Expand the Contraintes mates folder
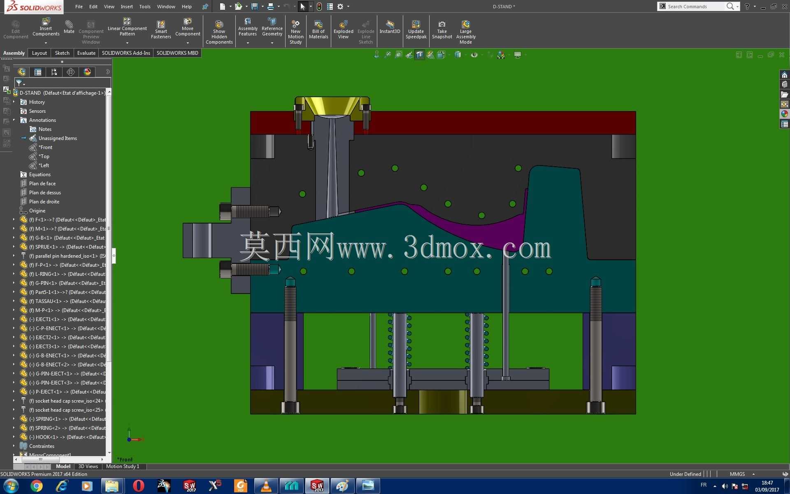Screen dimensions: 790x494 (14, 446)
